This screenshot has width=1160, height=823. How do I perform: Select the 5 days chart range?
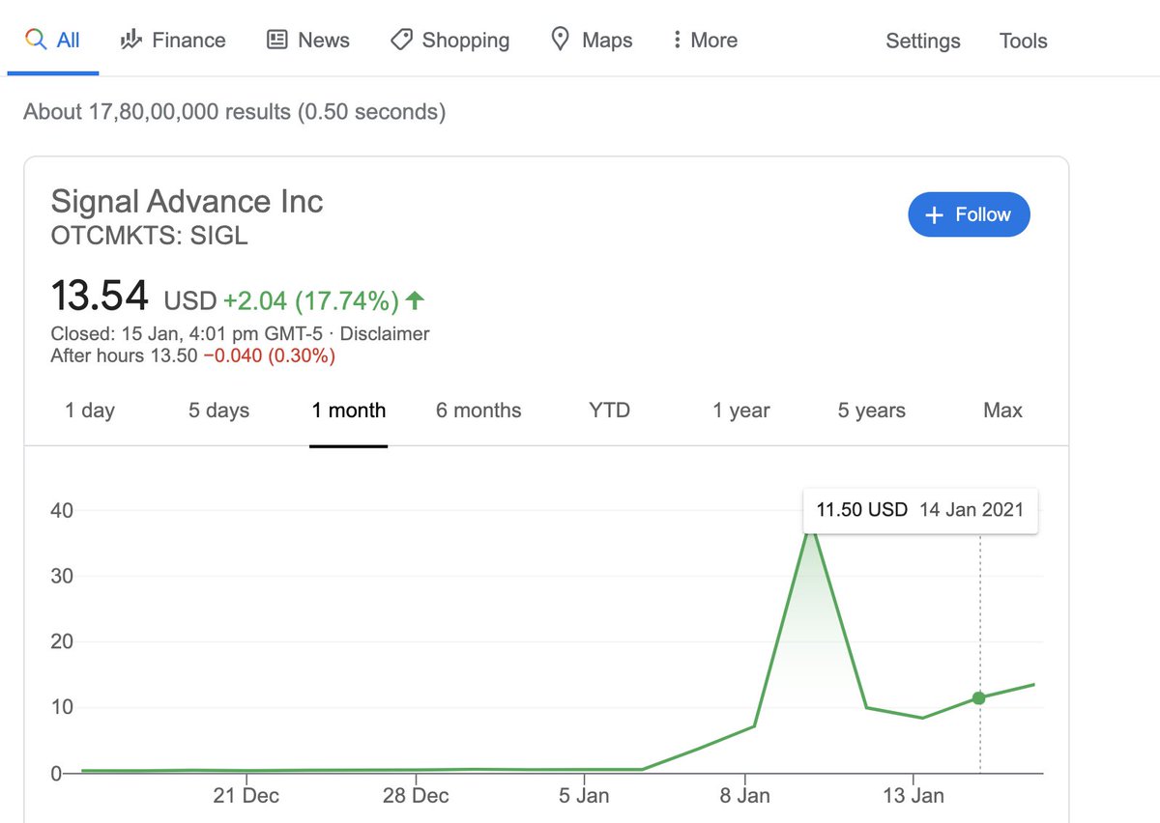(218, 411)
